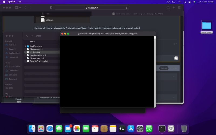The image size is (216, 135).
Task: Open Spotlight search in menu bar
Action: pos(185,2)
